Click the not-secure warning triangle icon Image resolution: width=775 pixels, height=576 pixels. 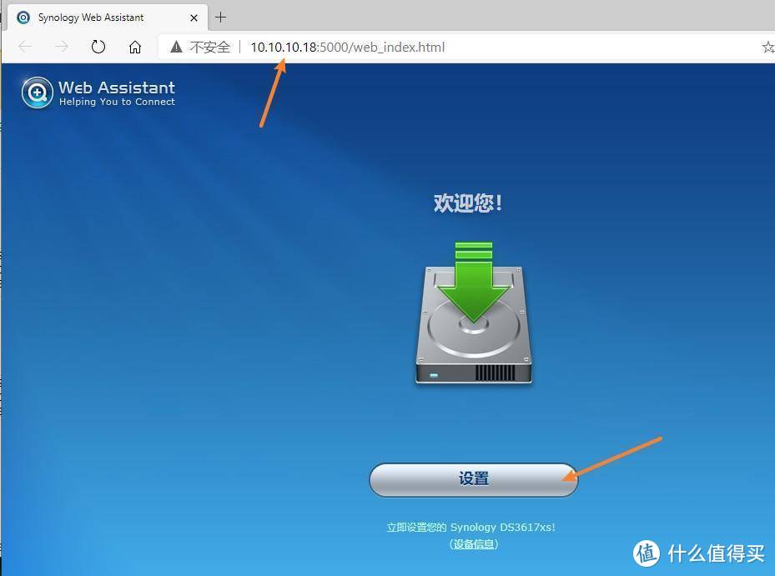[176, 47]
